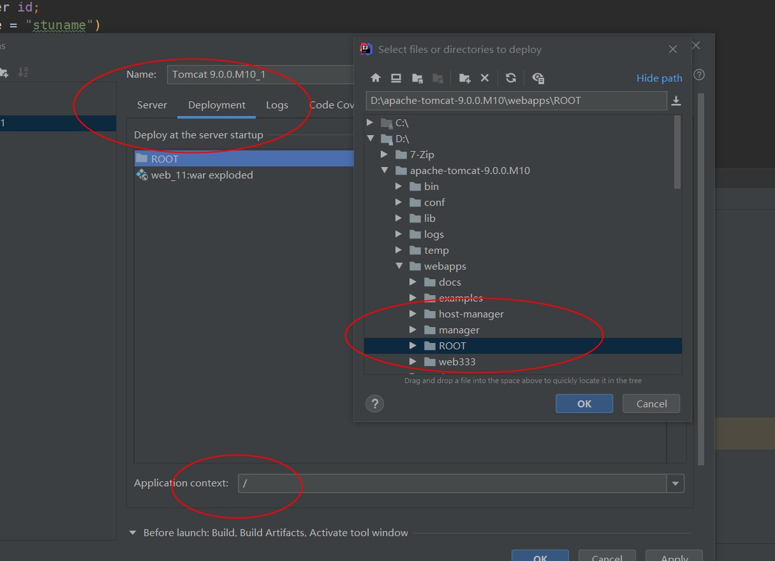Toggle show hidden files and directories
Screen dimensions: 775x561
(538, 78)
